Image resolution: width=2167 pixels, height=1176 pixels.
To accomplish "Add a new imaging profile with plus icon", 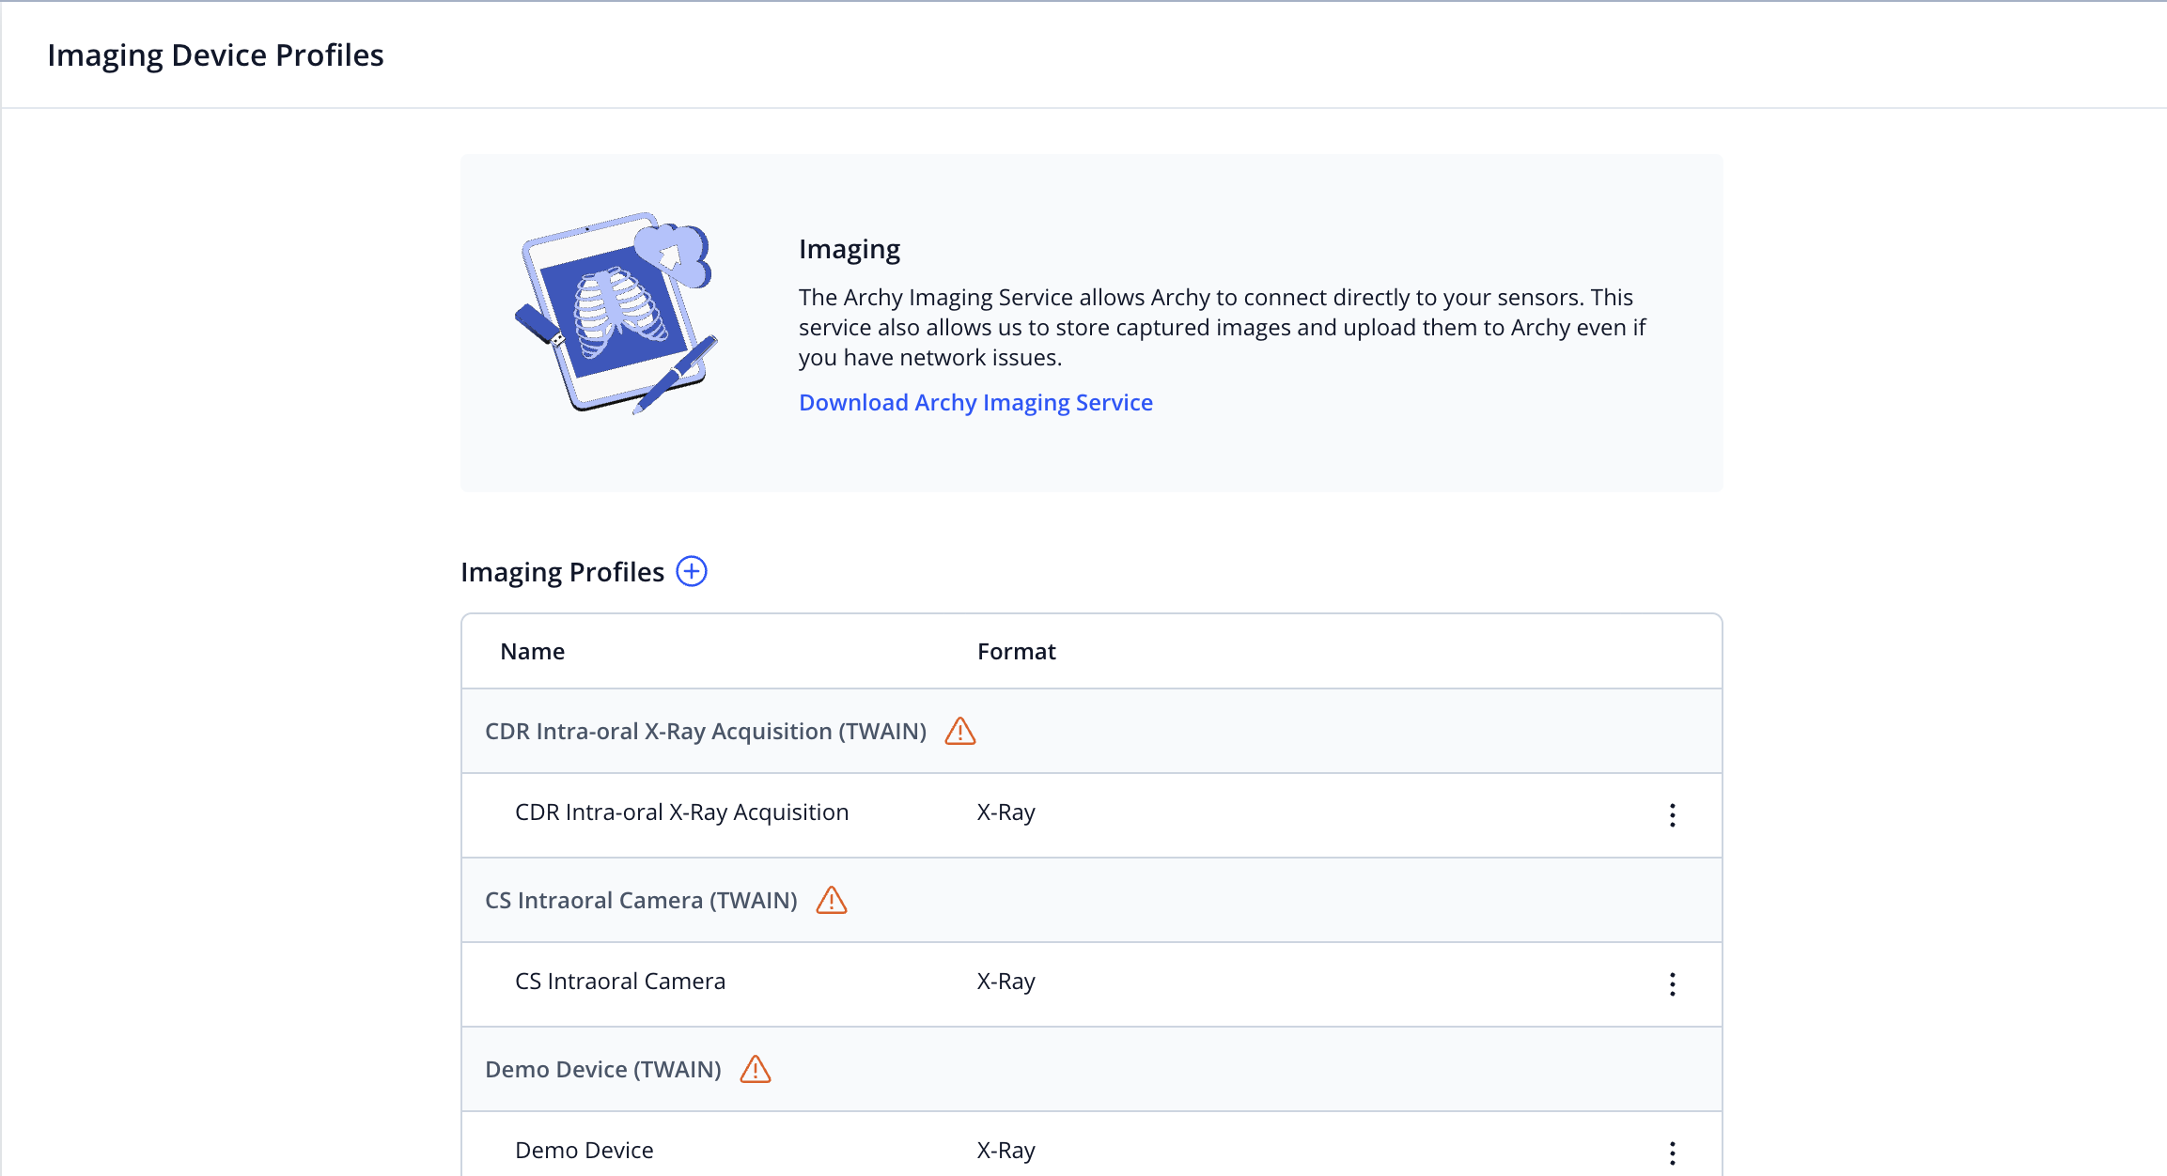I will coord(692,571).
